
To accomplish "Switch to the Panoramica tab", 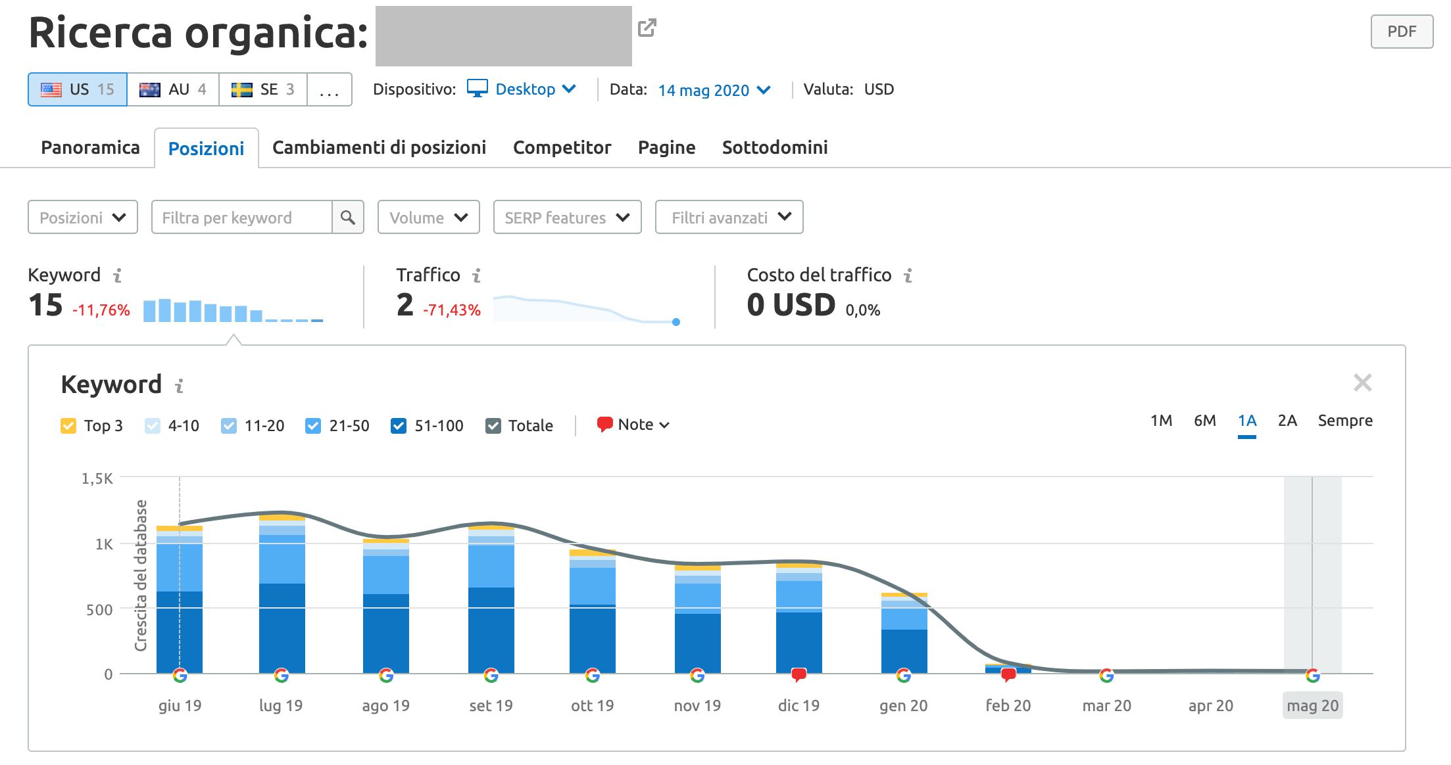I will click(91, 147).
